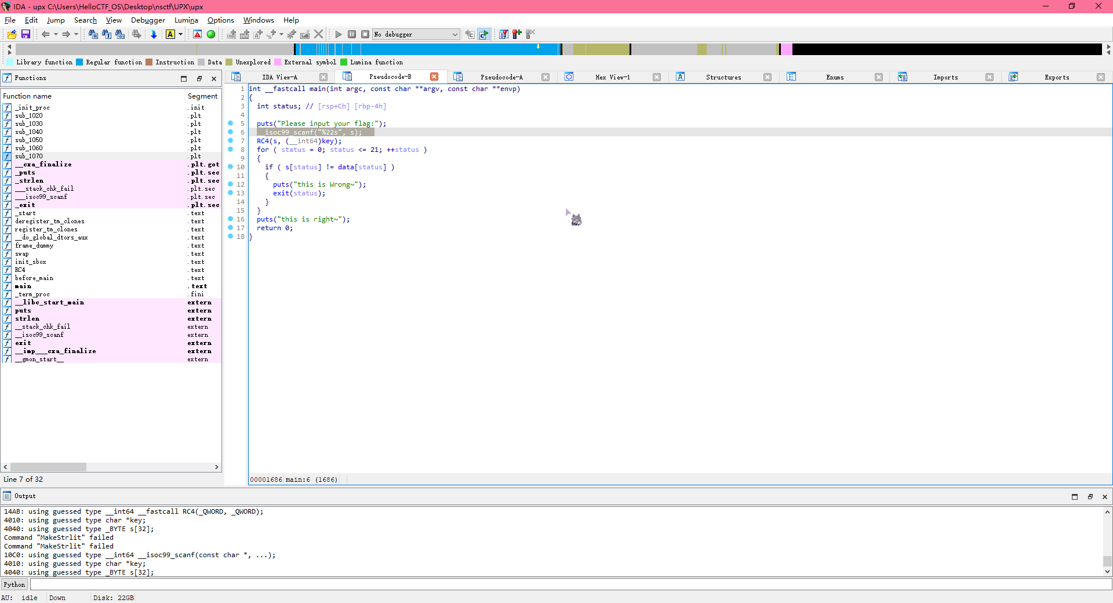Click the gray X delete toolbar icon
This screenshot has width=1113, height=603.
318,35
